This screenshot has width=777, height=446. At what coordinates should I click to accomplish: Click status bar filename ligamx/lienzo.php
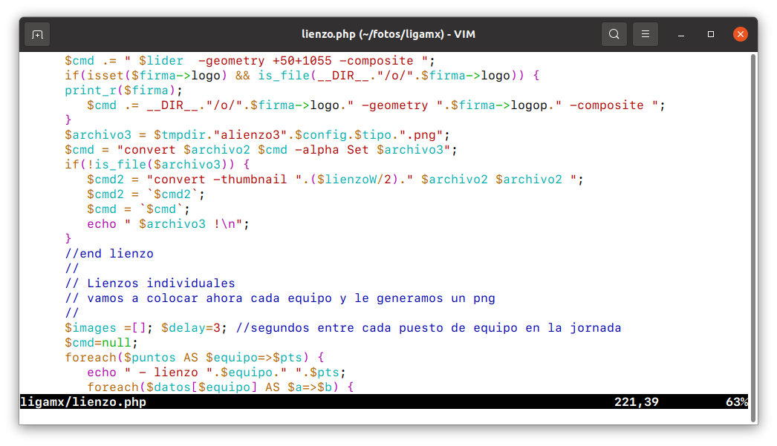pyautogui.click(x=83, y=402)
